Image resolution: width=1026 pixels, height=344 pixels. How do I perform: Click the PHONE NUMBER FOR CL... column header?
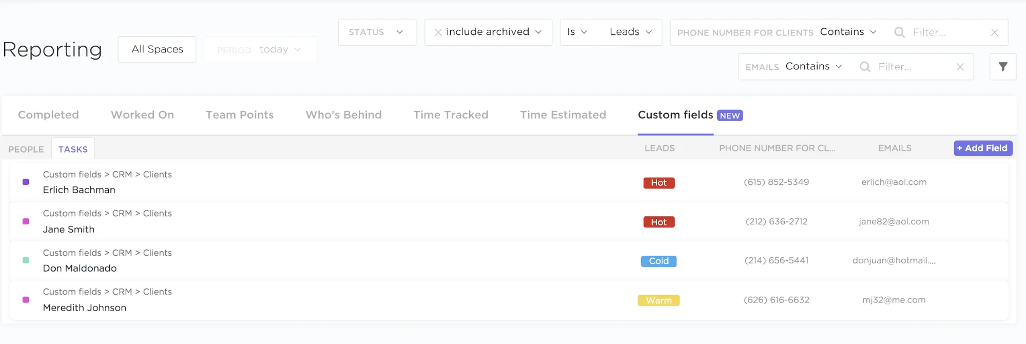(777, 148)
